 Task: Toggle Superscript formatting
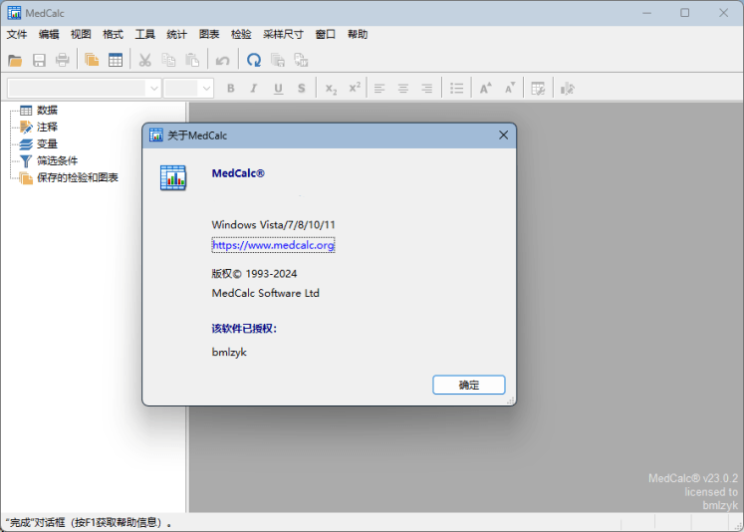355,88
